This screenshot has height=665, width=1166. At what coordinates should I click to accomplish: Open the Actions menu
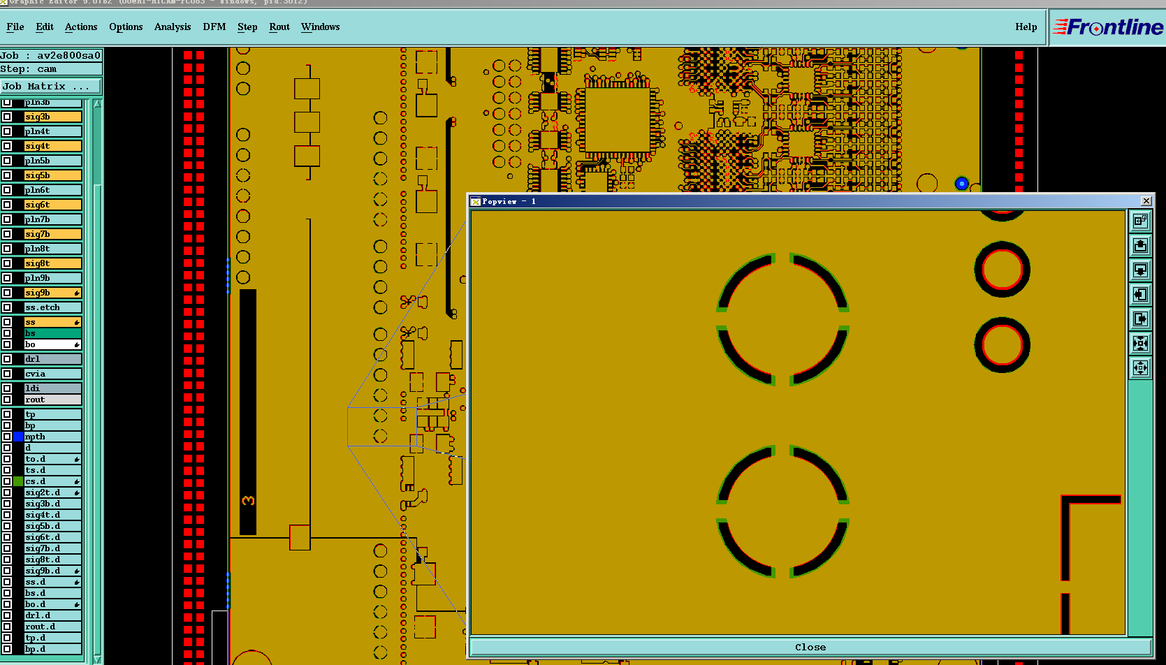click(81, 27)
